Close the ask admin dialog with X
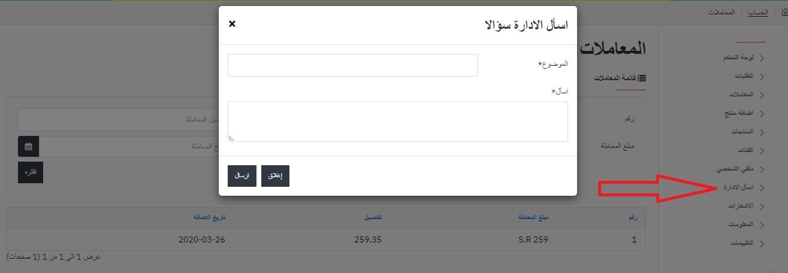The image size is (788, 273). tap(233, 24)
